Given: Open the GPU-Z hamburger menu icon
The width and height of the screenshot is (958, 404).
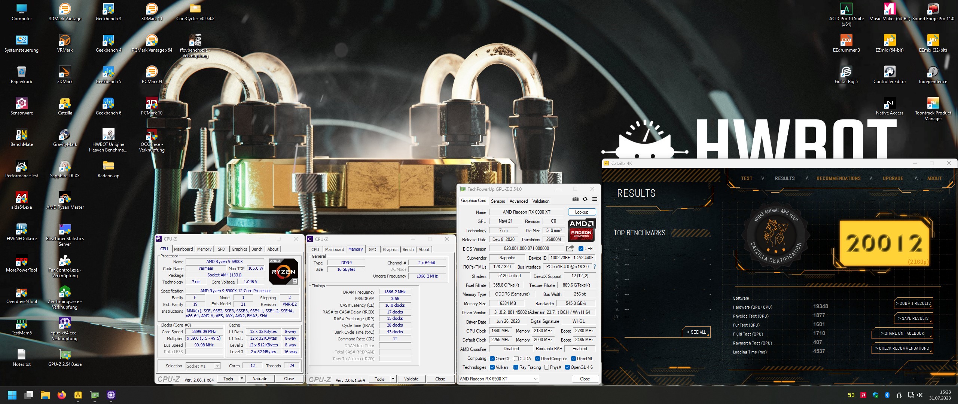Looking at the screenshot, I should pyautogui.click(x=595, y=199).
